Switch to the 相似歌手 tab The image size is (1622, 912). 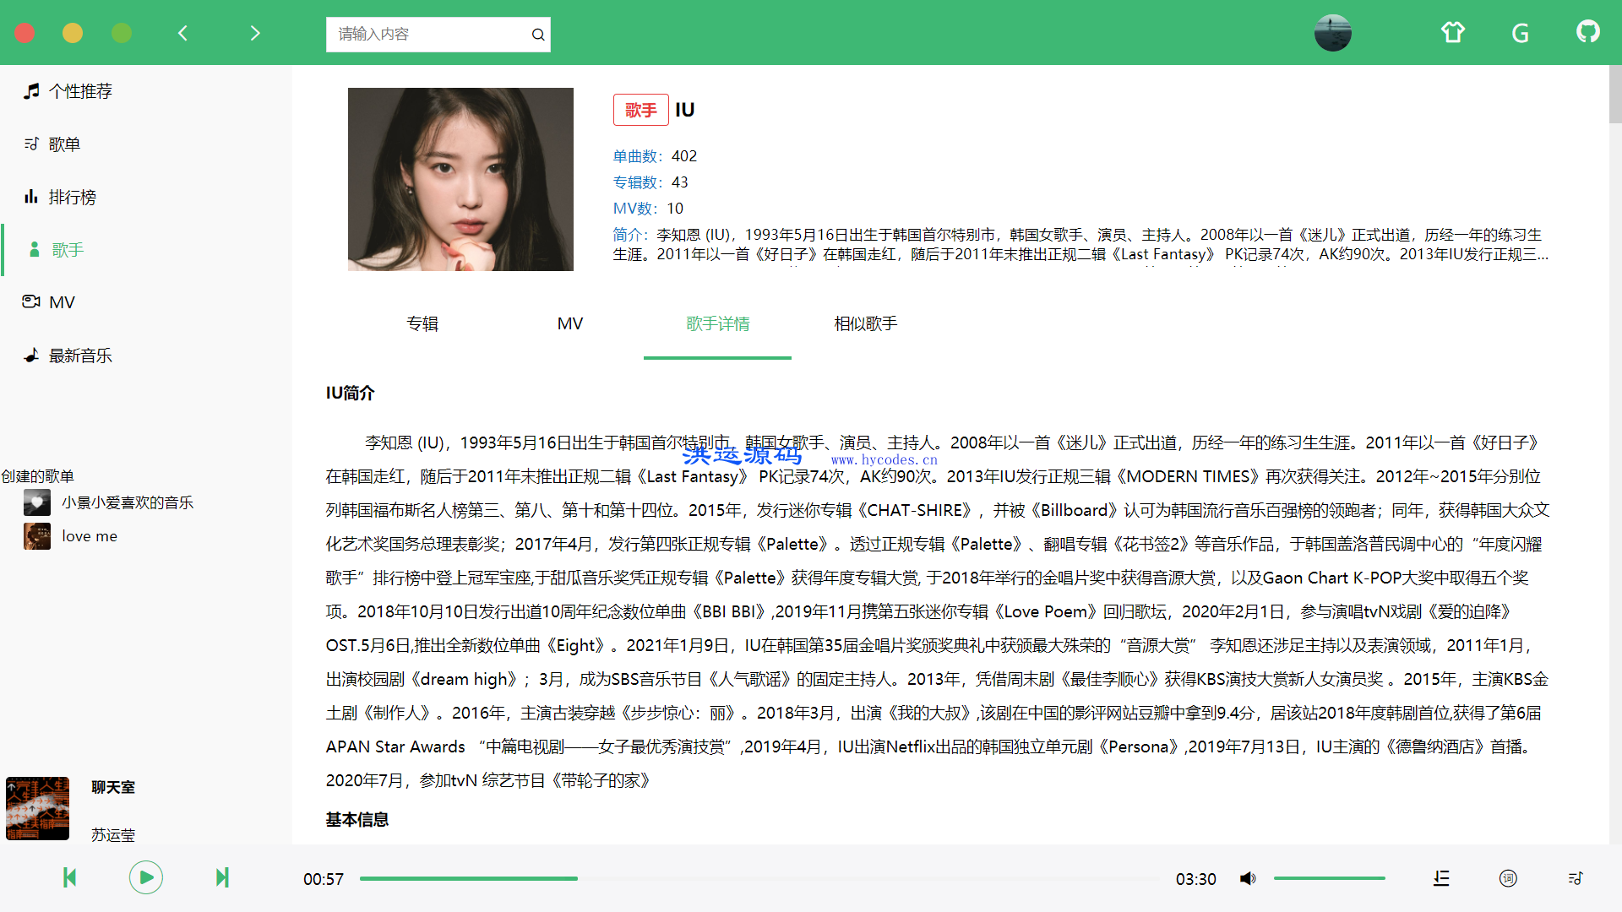click(x=866, y=324)
